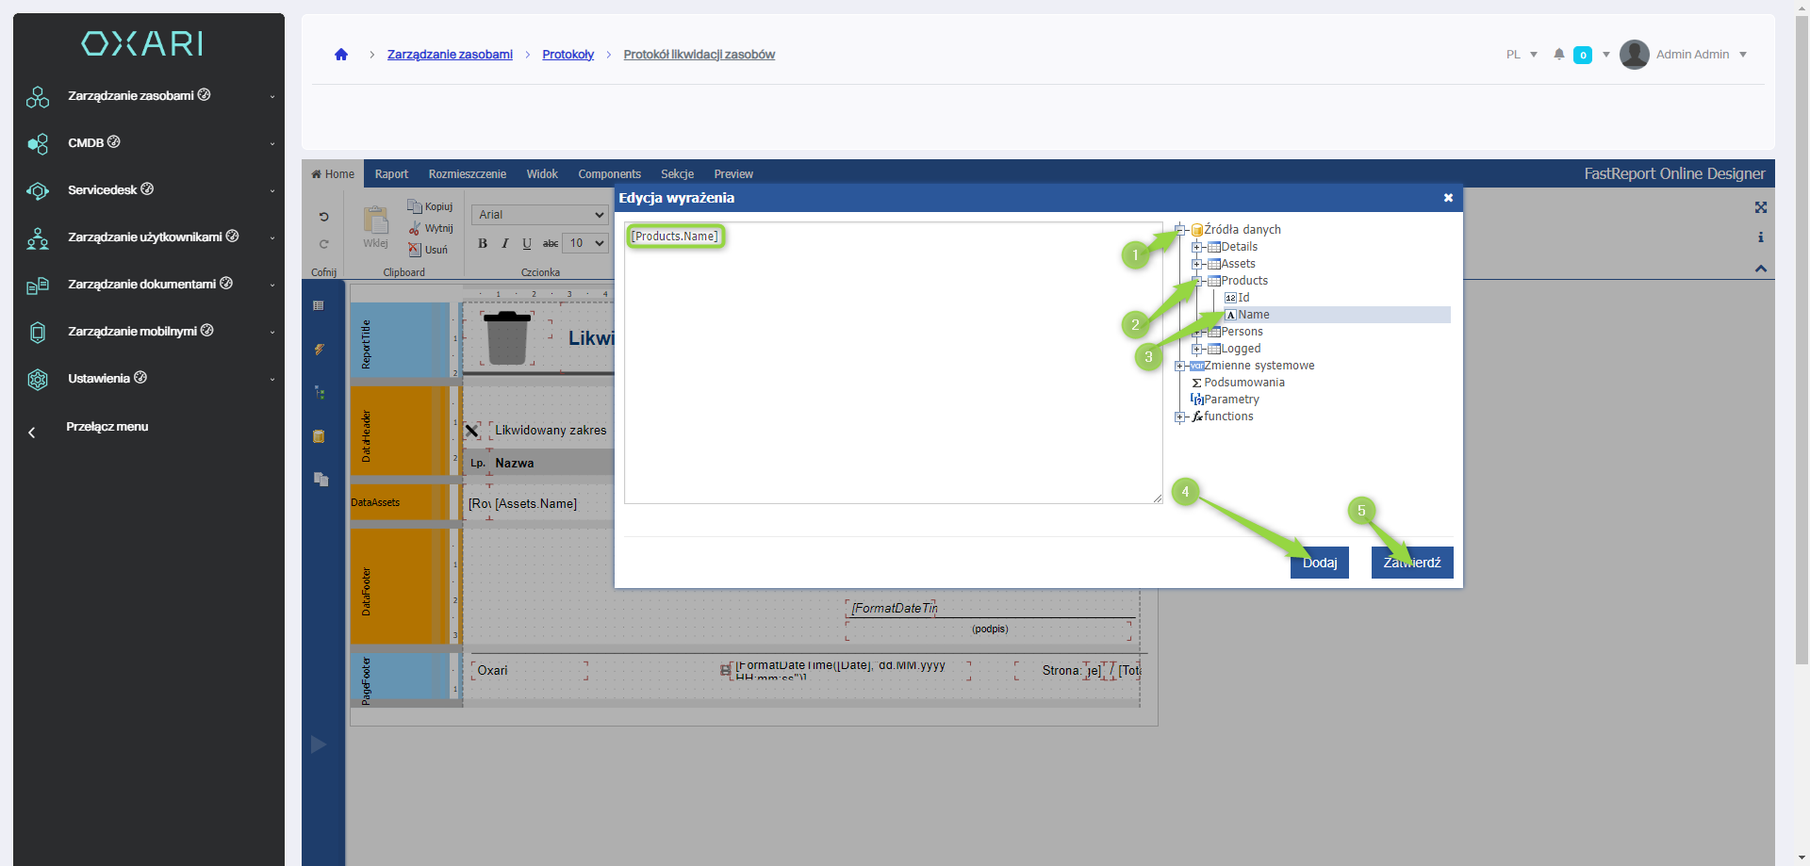The width and height of the screenshot is (1810, 866).
Task: Click the Wytnij scissors icon
Action: pos(415,228)
